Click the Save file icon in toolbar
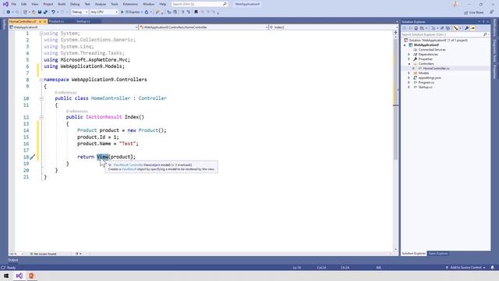The height and width of the screenshot is (281, 499). pyautogui.click(x=40, y=12)
